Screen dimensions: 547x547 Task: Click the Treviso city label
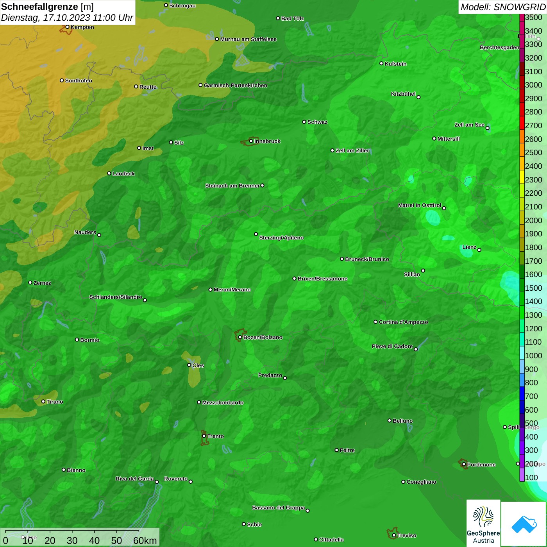(407, 535)
